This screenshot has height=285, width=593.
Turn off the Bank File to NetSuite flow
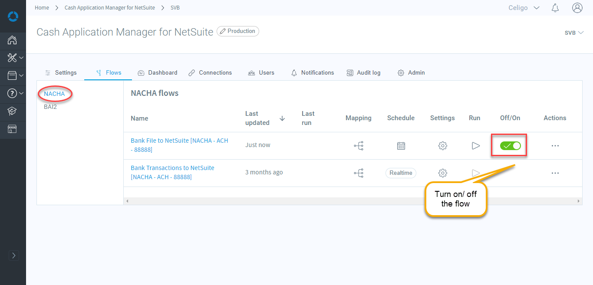coord(510,146)
